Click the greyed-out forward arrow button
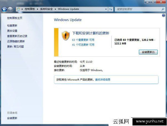Screen dimensions: 167x126 tap(10, 9)
